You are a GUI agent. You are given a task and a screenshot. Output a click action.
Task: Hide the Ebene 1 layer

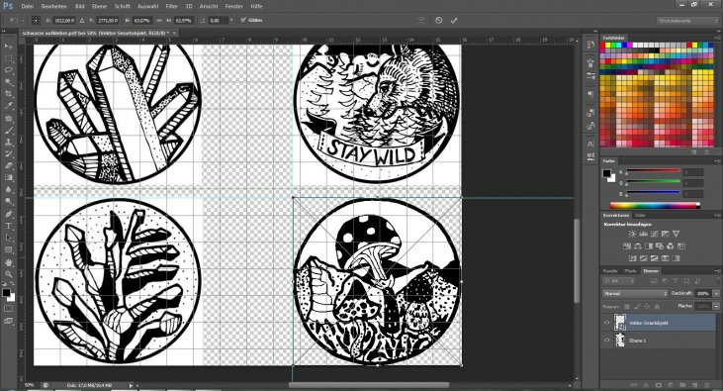click(x=607, y=341)
